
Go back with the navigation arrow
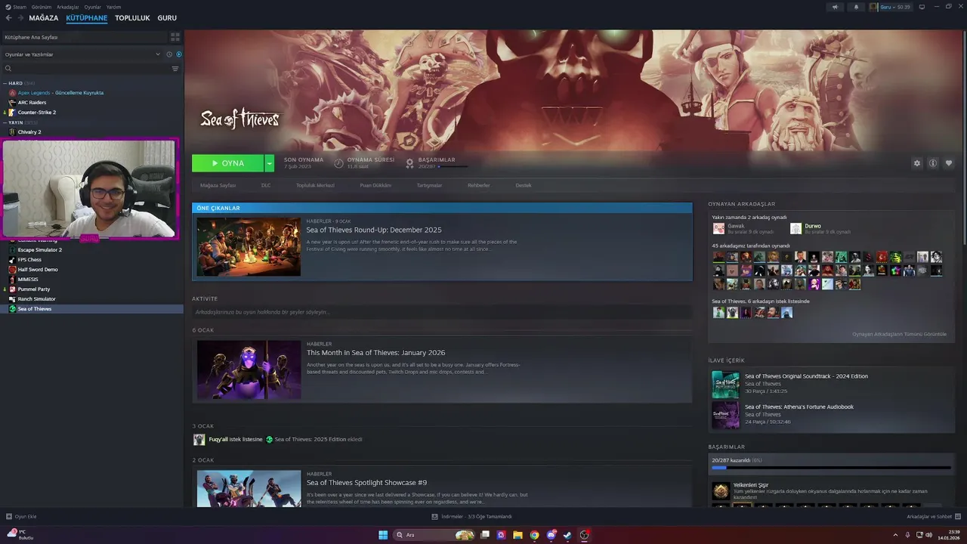(9, 17)
